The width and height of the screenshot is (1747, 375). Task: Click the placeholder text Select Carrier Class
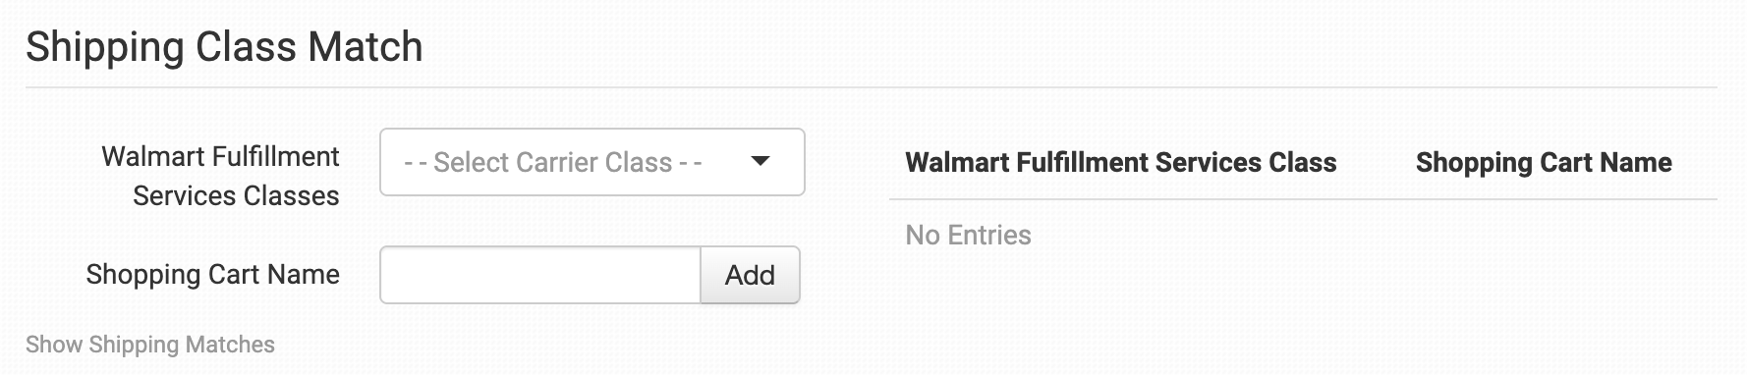pos(552,162)
